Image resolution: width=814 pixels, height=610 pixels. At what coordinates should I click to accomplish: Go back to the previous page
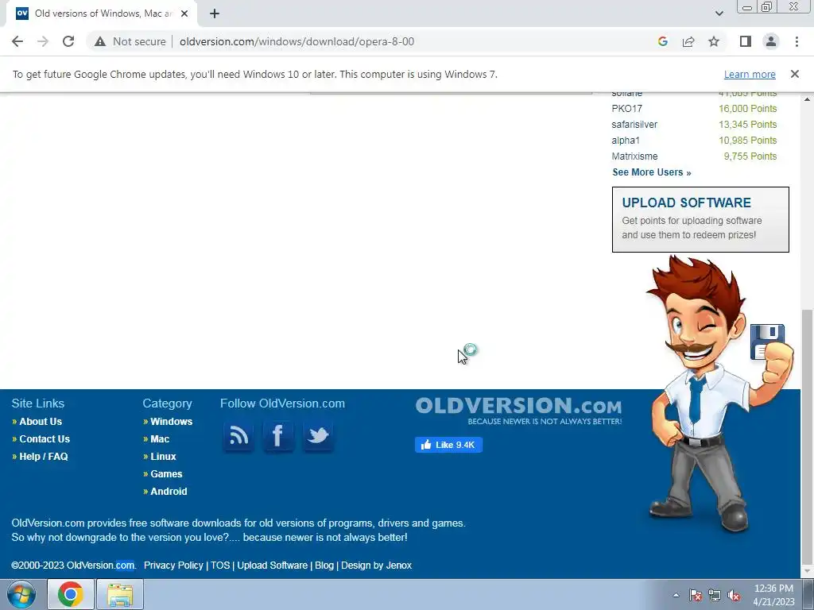[x=17, y=41]
